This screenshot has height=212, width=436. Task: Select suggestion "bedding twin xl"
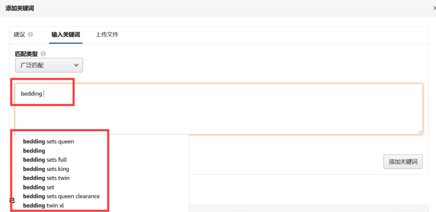click(44, 206)
